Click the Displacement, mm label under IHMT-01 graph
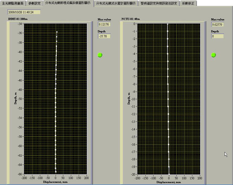 (x=55, y=181)
